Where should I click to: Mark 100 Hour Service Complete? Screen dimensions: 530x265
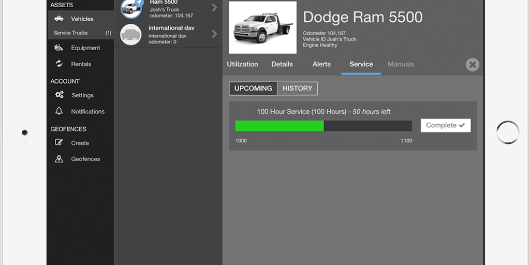(x=446, y=125)
